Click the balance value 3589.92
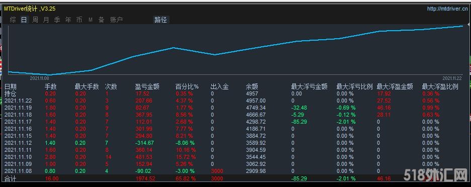The image size is (471, 187). click(256, 143)
